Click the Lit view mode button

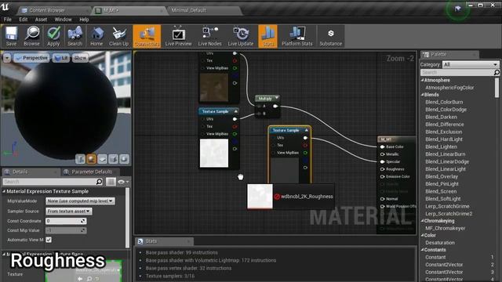(x=61, y=58)
